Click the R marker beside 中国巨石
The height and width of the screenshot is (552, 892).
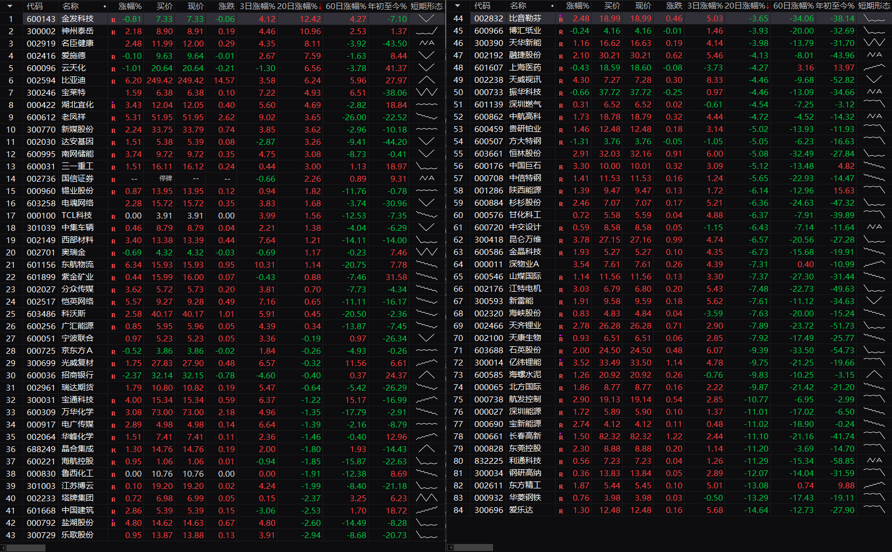(561, 167)
